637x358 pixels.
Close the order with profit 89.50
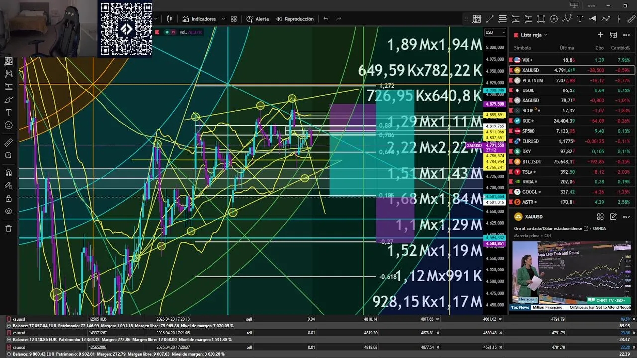tap(634, 319)
